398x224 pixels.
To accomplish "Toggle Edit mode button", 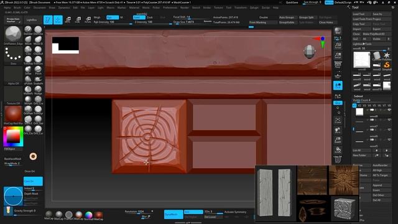I will pyautogui.click(x=48, y=20).
